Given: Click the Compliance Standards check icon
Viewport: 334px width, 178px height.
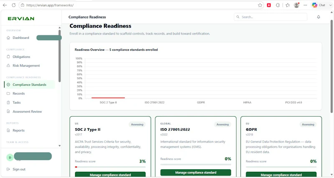Looking at the screenshot, I should point(8,85).
